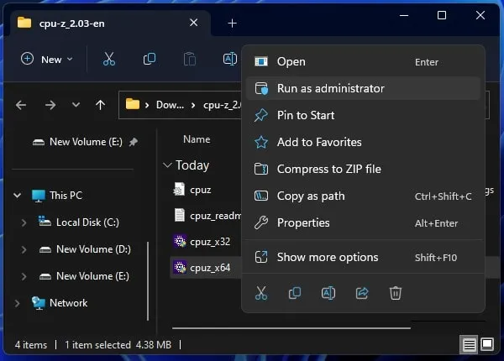Screen dimensions: 504x361
Task: Choose Add to Favorites
Action: tap(363, 142)
